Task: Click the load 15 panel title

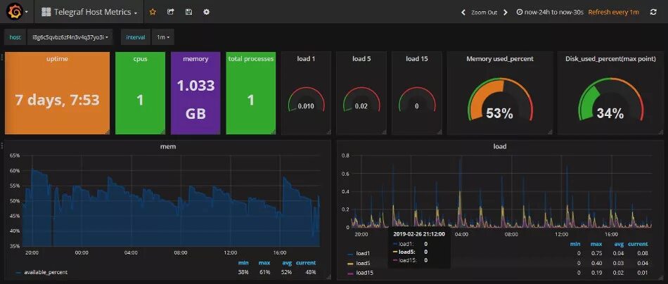Action: tap(417, 59)
